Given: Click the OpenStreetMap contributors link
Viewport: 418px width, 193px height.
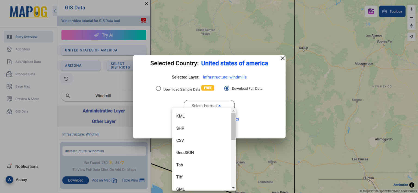Looking at the screenshot, I should [x=396, y=191].
